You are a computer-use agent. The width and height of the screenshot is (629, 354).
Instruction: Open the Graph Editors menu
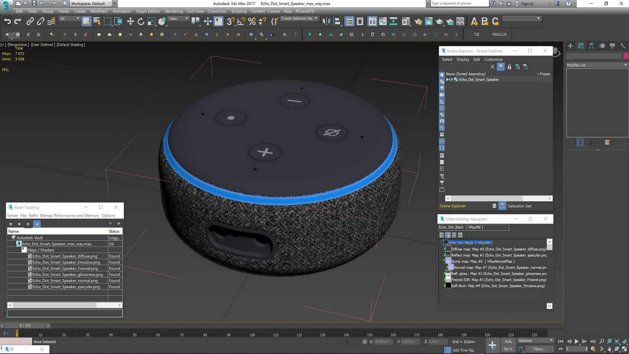click(148, 11)
